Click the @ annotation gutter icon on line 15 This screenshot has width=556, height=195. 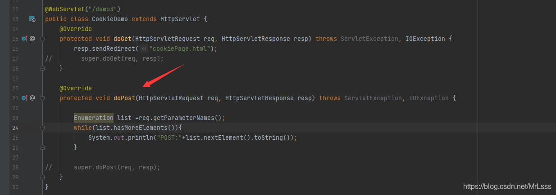[x=32, y=39]
